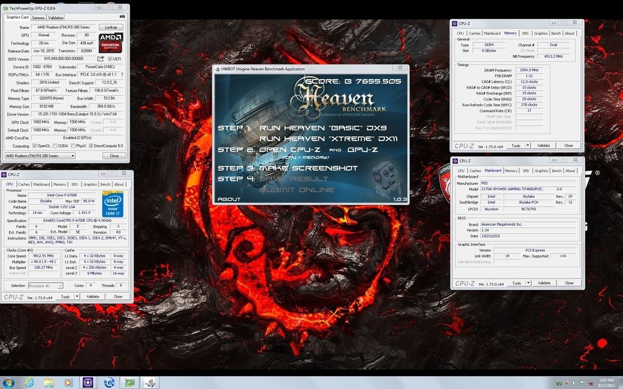Open the Processor #1 selection dropdown
623x389 pixels.
(46, 285)
